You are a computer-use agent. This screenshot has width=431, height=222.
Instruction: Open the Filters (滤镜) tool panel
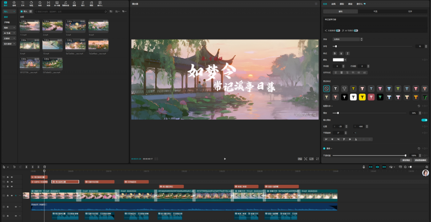pyautogui.click(x=74, y=5)
